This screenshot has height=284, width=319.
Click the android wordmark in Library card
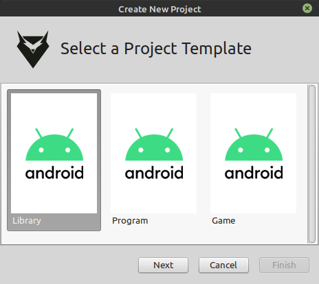pyautogui.click(x=54, y=173)
